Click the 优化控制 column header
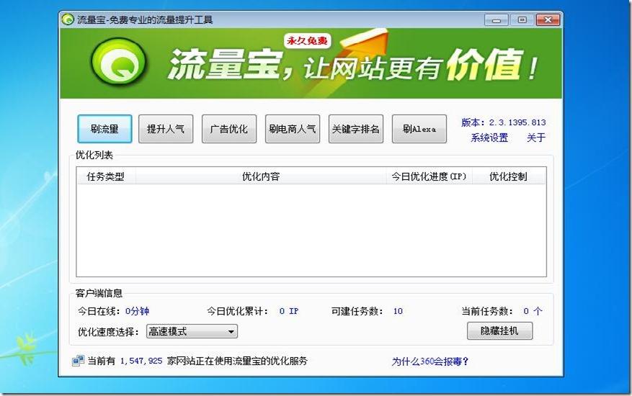This screenshot has height=396, width=632. tap(509, 176)
